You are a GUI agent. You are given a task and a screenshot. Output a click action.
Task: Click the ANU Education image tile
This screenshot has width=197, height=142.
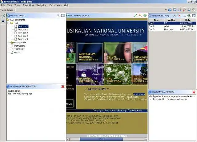pyautogui.click(x=118, y=75)
